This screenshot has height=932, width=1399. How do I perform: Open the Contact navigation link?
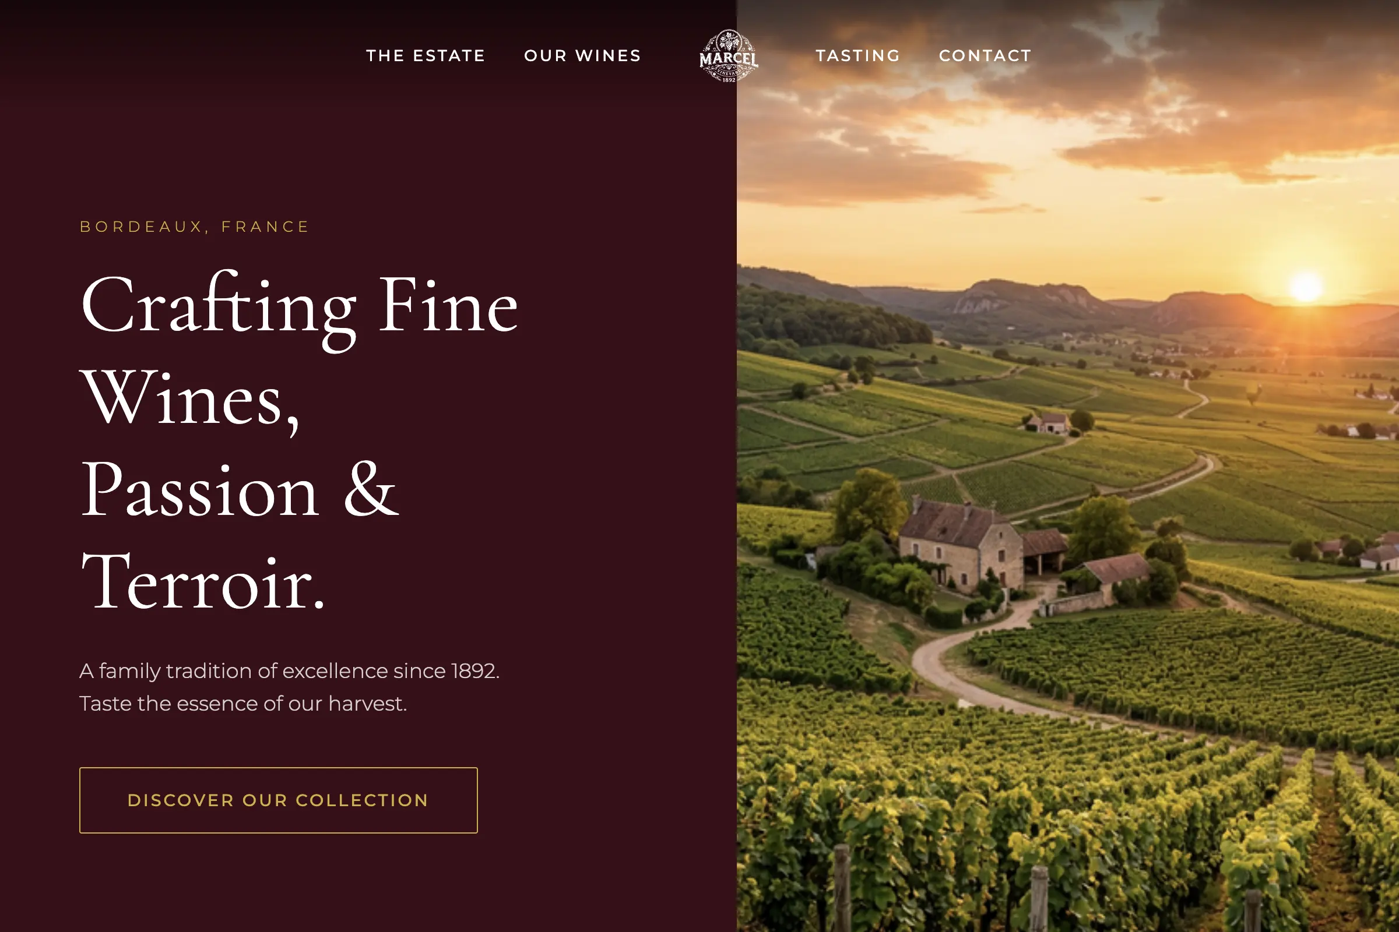986,56
